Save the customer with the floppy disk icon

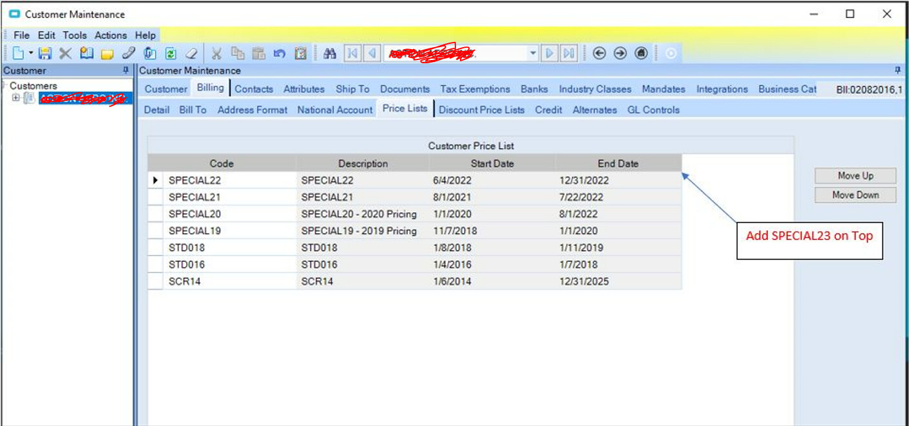click(x=45, y=54)
